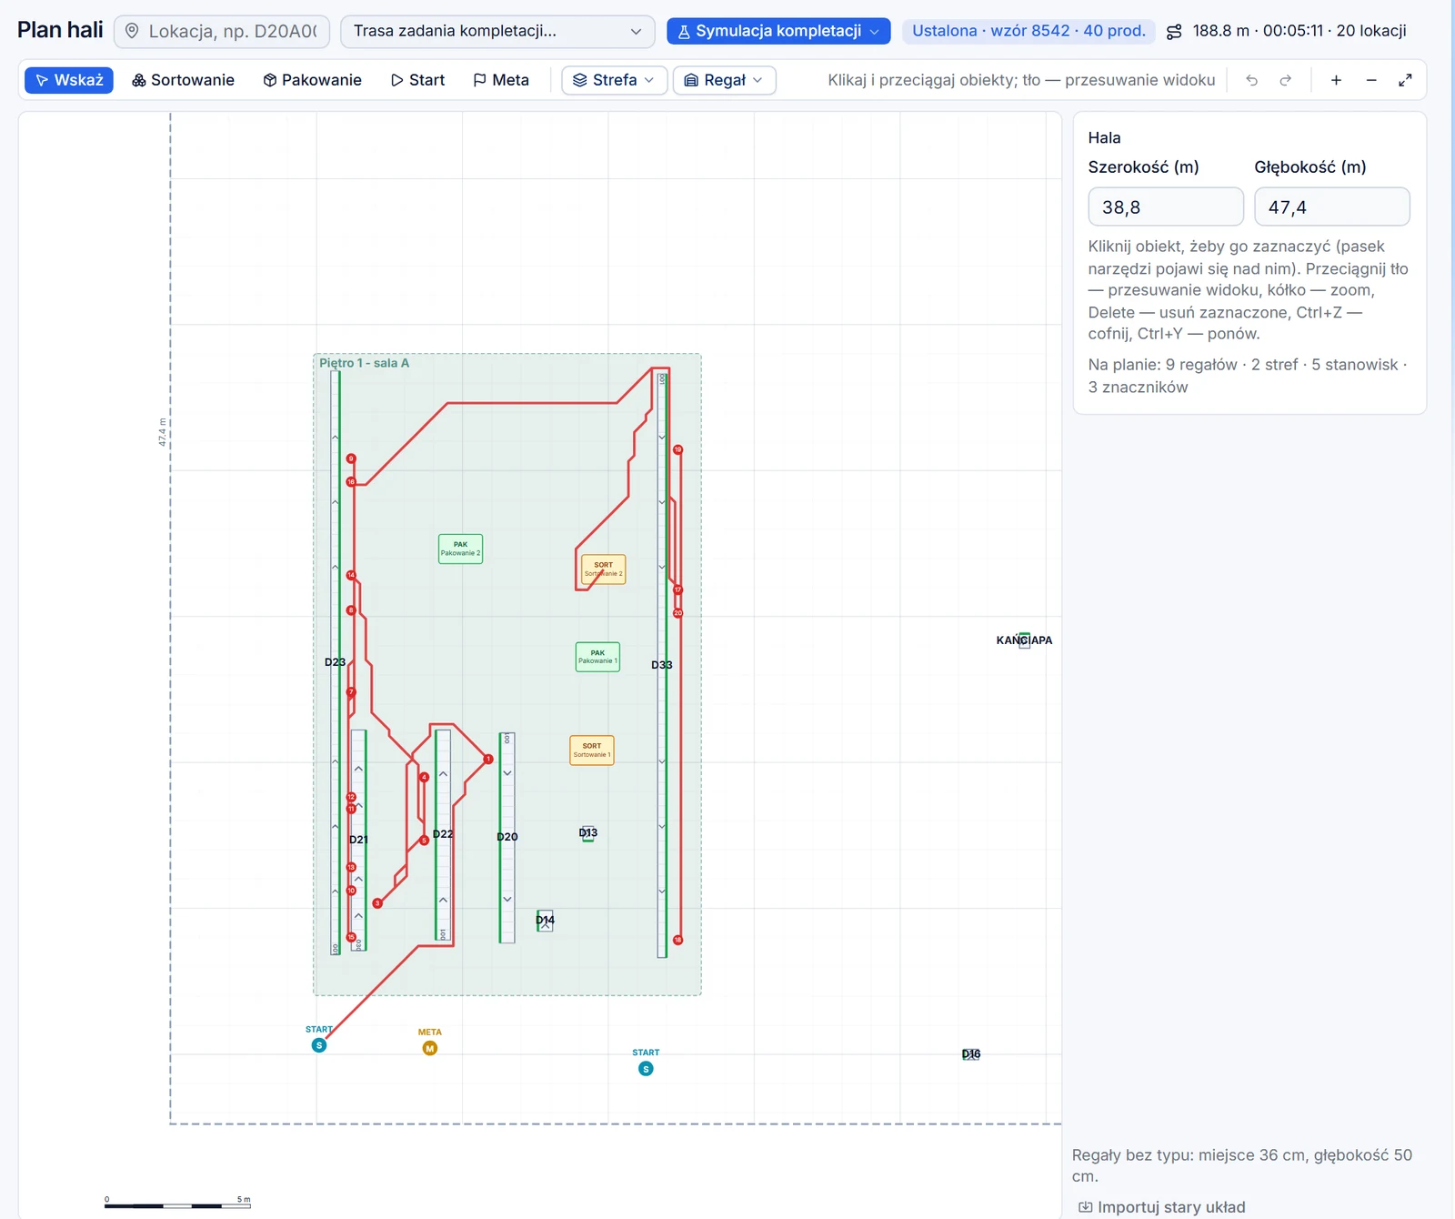Click the Ustalona wzór 8542 badge
The image size is (1455, 1219).
1029,31
